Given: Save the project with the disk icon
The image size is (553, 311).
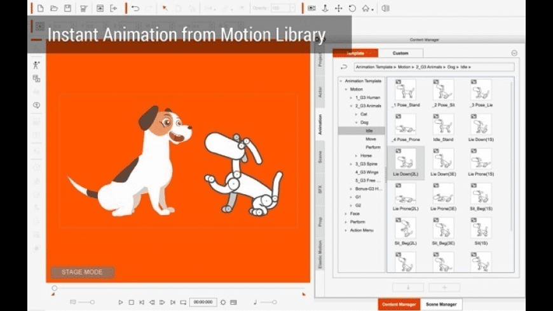Looking at the screenshot, I should [x=68, y=8].
